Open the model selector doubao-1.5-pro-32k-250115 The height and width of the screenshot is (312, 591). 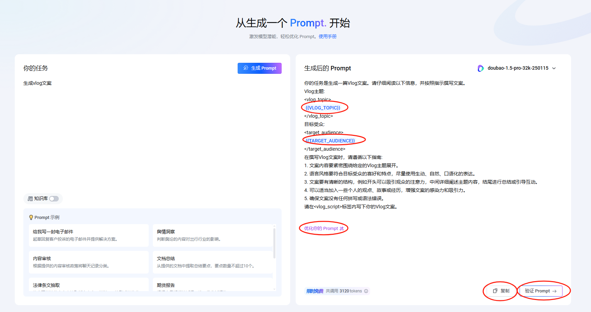[517, 68]
